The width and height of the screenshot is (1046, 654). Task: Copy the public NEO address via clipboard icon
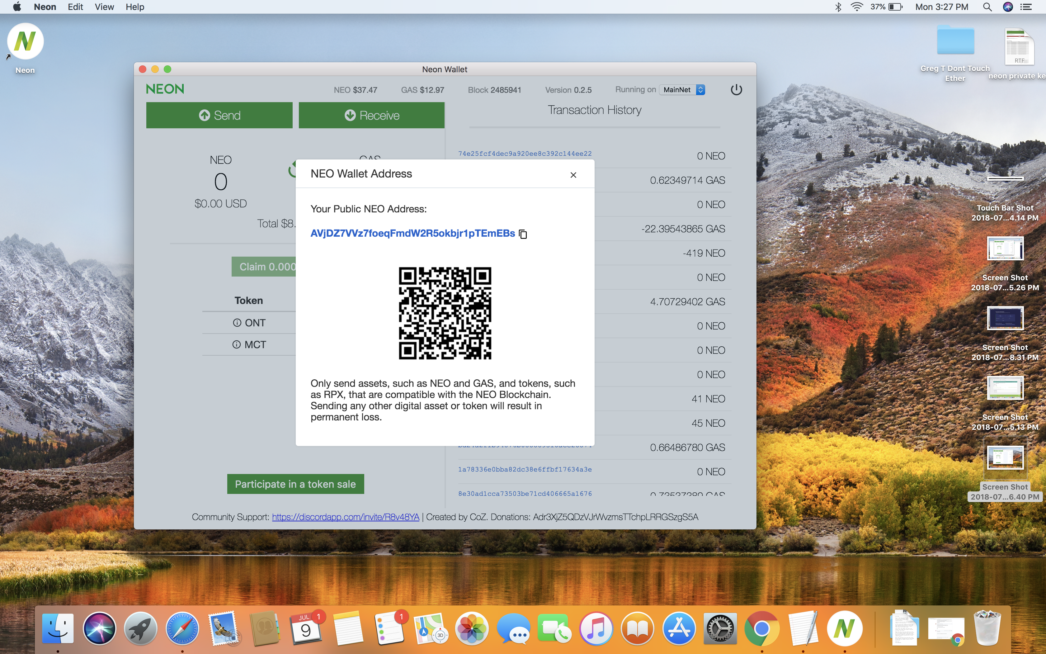pyautogui.click(x=523, y=234)
